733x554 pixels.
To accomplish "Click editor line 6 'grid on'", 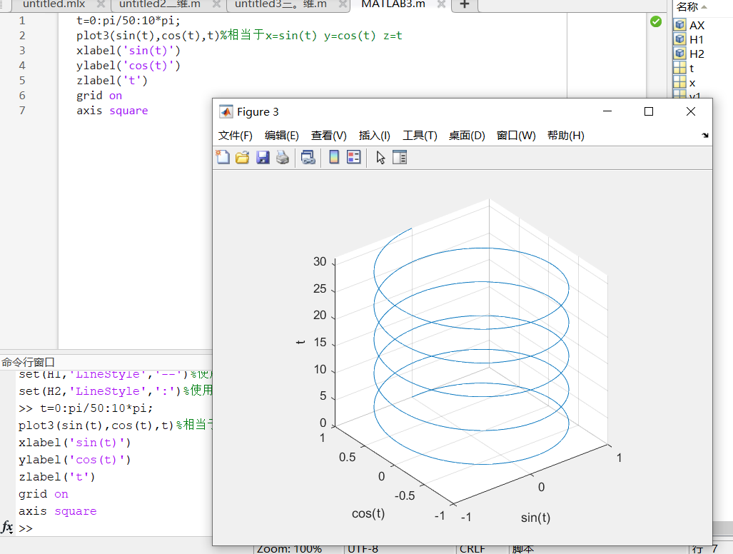I will 99,96.
